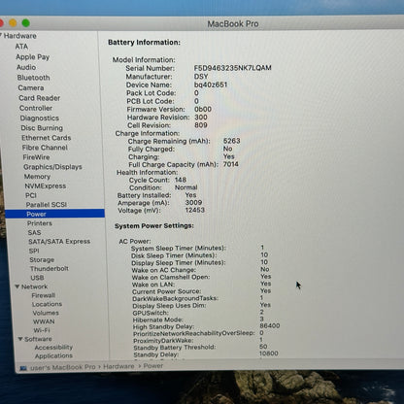404x404 pixels.
Task: Select SATA/SATA Express in the sidebar
Action: tap(59, 242)
